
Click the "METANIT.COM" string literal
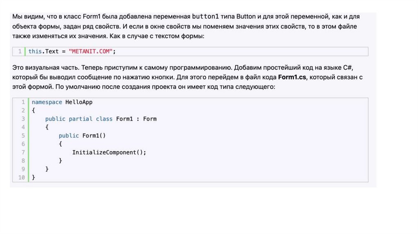[x=92, y=51]
